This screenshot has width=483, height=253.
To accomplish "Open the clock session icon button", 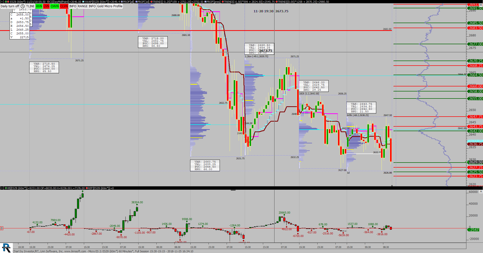I will coord(23,6).
